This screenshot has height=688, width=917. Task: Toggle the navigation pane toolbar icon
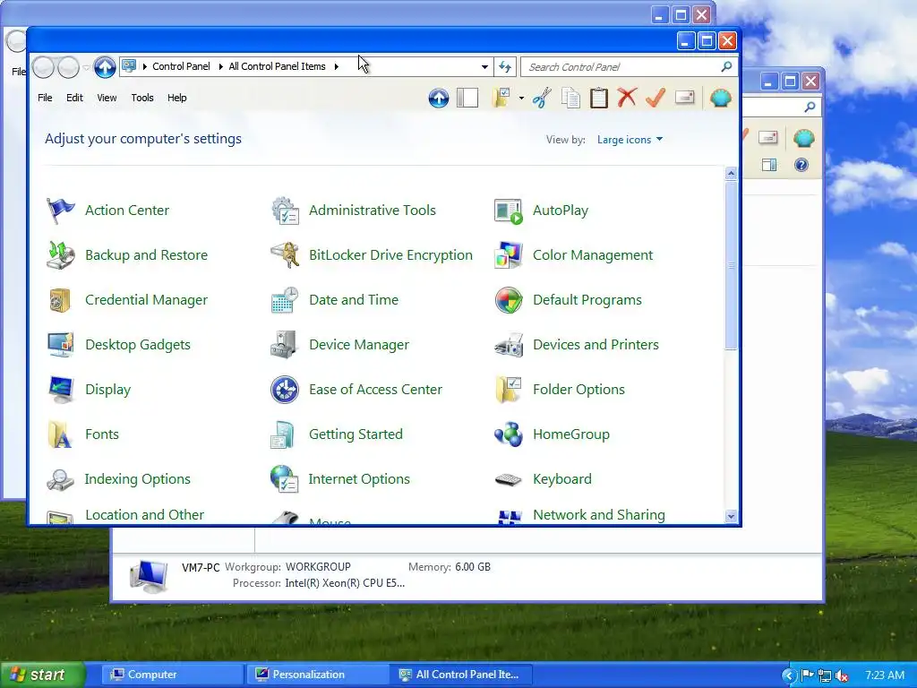[x=467, y=98]
